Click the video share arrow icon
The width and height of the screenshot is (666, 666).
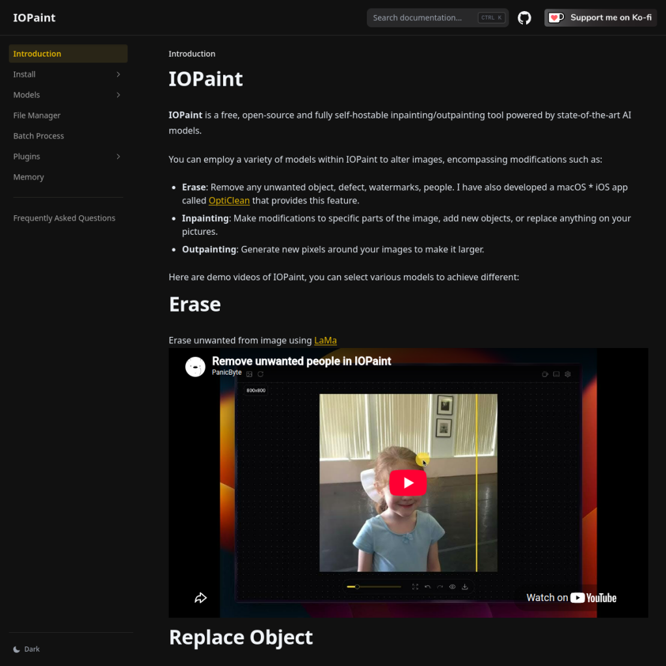click(200, 598)
